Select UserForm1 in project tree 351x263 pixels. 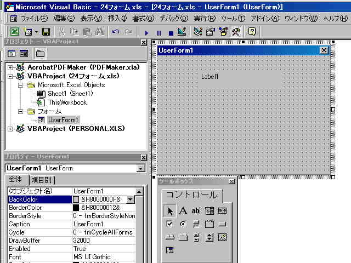(64, 120)
